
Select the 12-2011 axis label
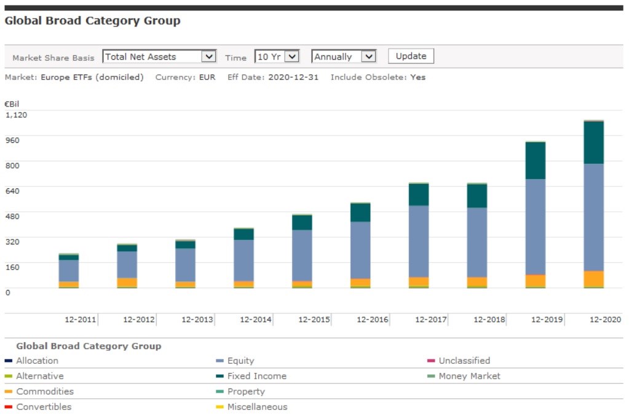click(x=81, y=320)
